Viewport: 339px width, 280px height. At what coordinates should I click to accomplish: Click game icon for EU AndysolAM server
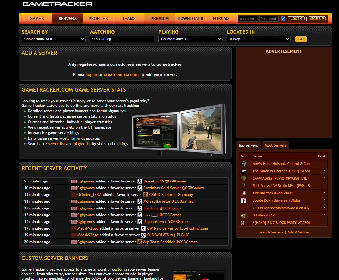[244, 186]
